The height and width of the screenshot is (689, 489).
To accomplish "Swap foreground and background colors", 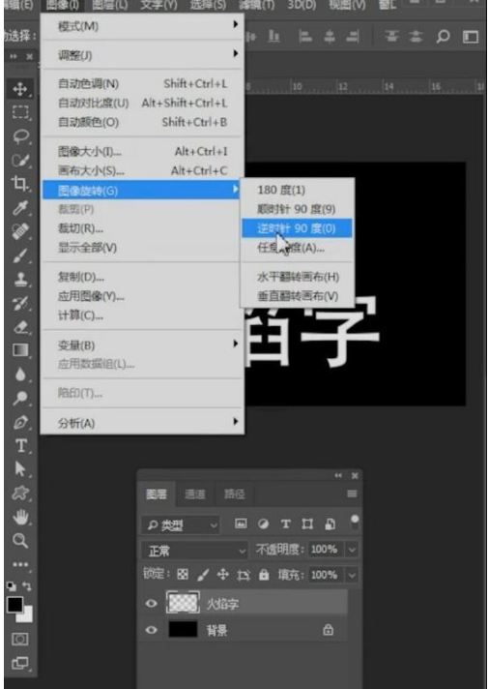I will pos(27,585).
